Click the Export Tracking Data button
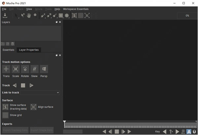This screenshot has width=198, height=135. (15, 130)
